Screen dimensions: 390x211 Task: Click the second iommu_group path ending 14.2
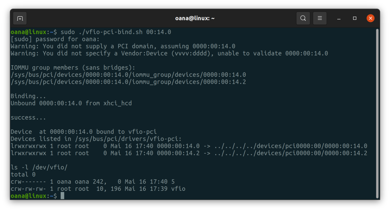[x=128, y=82]
